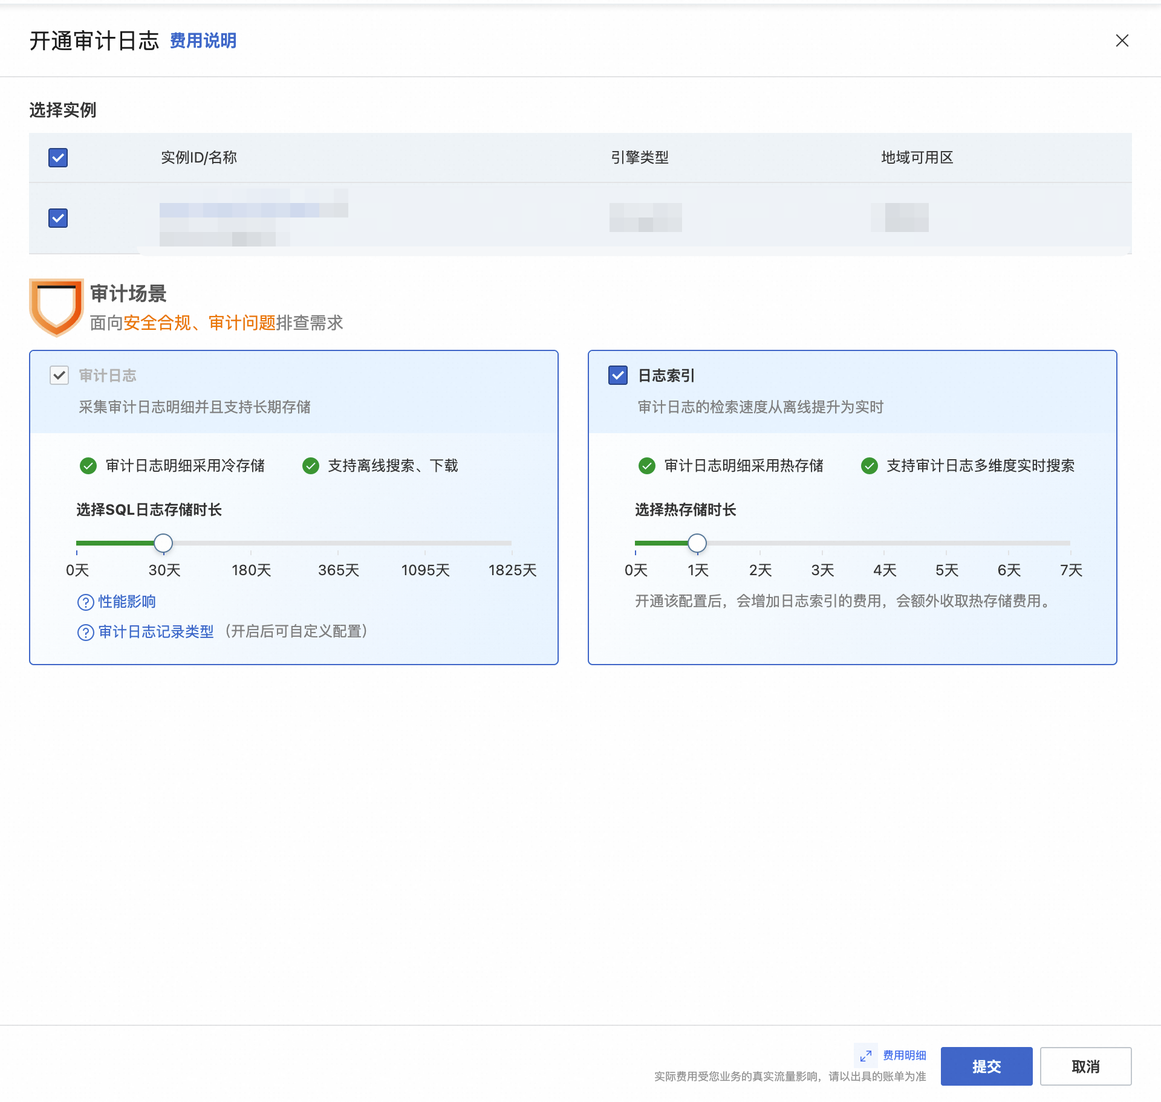Toggle the select-all checkbox in table header
Screen dimensions: 1161x1102
(x=58, y=158)
